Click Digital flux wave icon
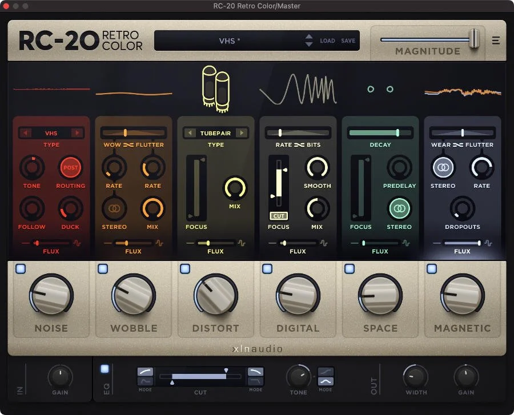Viewport: 514px width, 415px height. pyautogui.click(x=324, y=243)
